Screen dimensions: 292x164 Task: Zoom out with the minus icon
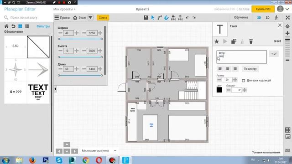287,60
